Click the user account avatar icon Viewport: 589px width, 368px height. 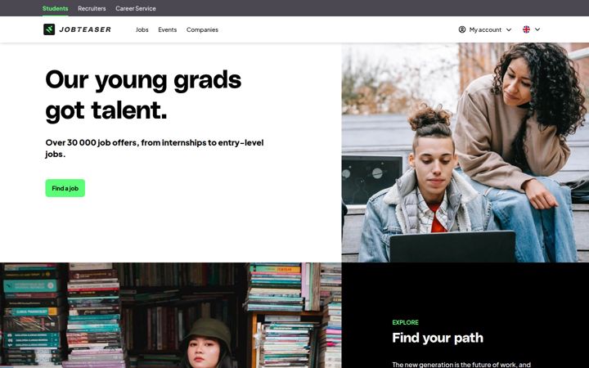(x=462, y=29)
